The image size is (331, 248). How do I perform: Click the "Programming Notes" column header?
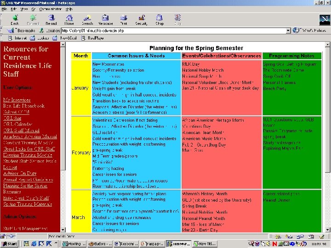coord(291,56)
